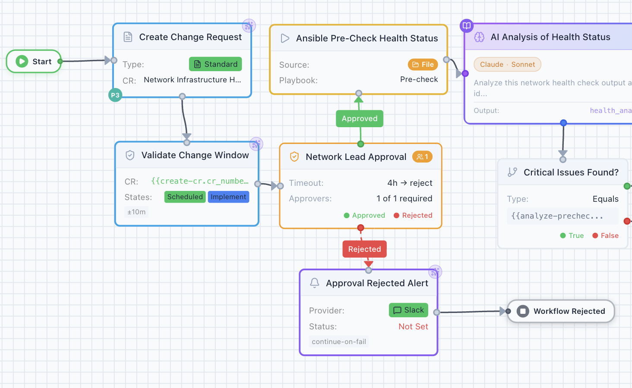Click the {{analyze-prechec... condition expression
Viewport: 632px width, 388px height.
tap(562, 216)
